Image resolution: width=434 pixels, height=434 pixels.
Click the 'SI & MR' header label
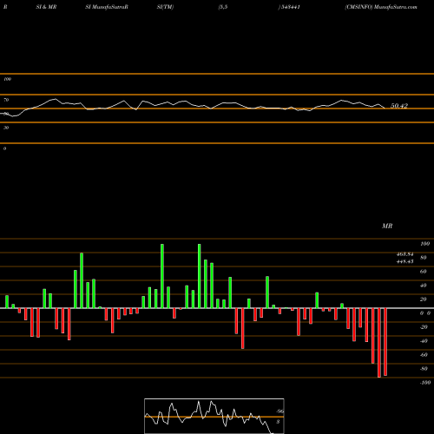tap(46, 7)
